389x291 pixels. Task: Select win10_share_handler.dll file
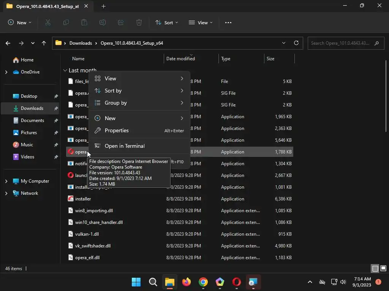[180, 222]
